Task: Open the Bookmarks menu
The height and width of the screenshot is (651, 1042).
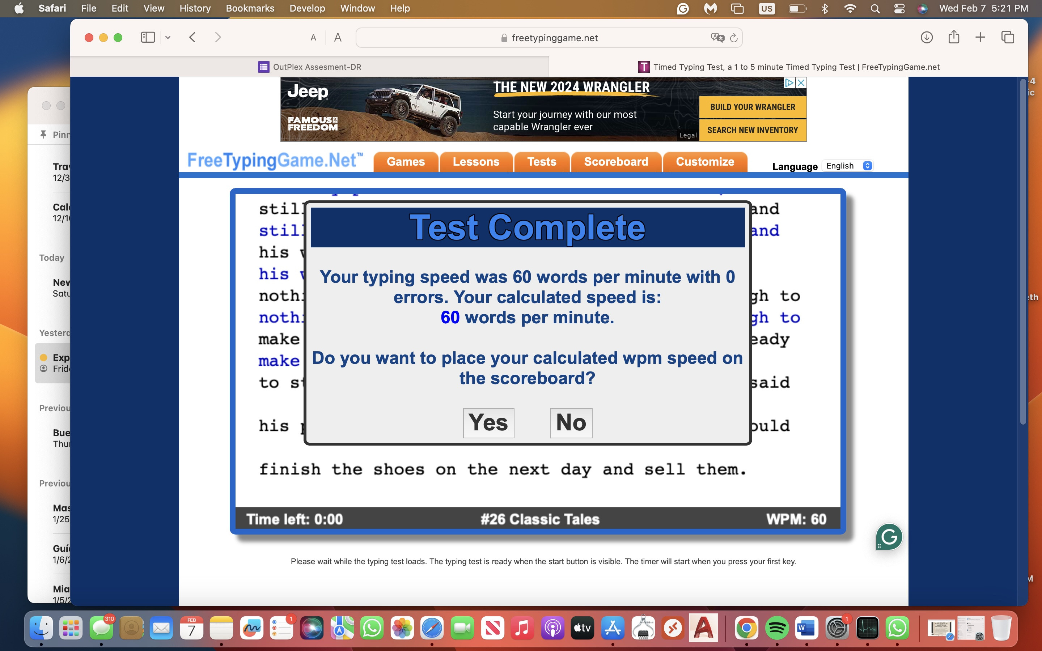Action: tap(250, 8)
